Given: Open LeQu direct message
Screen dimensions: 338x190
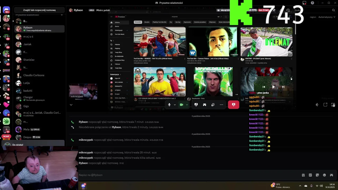Looking at the screenshot, I should [x=39, y=83].
